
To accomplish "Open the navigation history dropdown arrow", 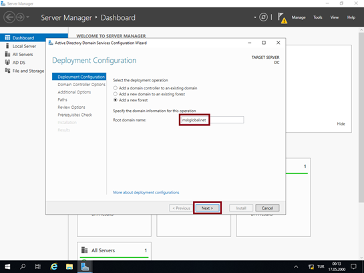I will point(28,17).
